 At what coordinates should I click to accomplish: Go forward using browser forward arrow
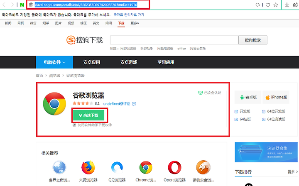pos(12,5)
